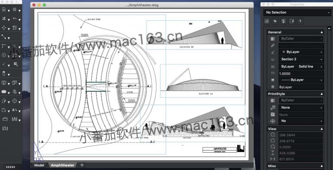
Task: Switch to the Amphitheater layout tab
Action: tap(62, 165)
